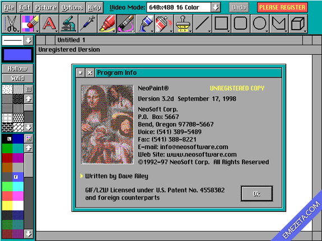Open the color palette editor icon
322x241 pixels.
coord(29,139)
